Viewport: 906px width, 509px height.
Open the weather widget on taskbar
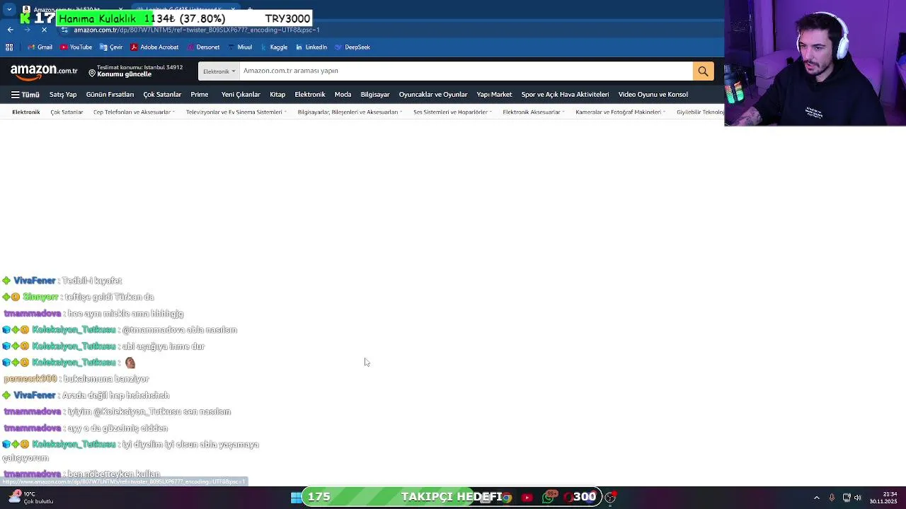(32, 498)
